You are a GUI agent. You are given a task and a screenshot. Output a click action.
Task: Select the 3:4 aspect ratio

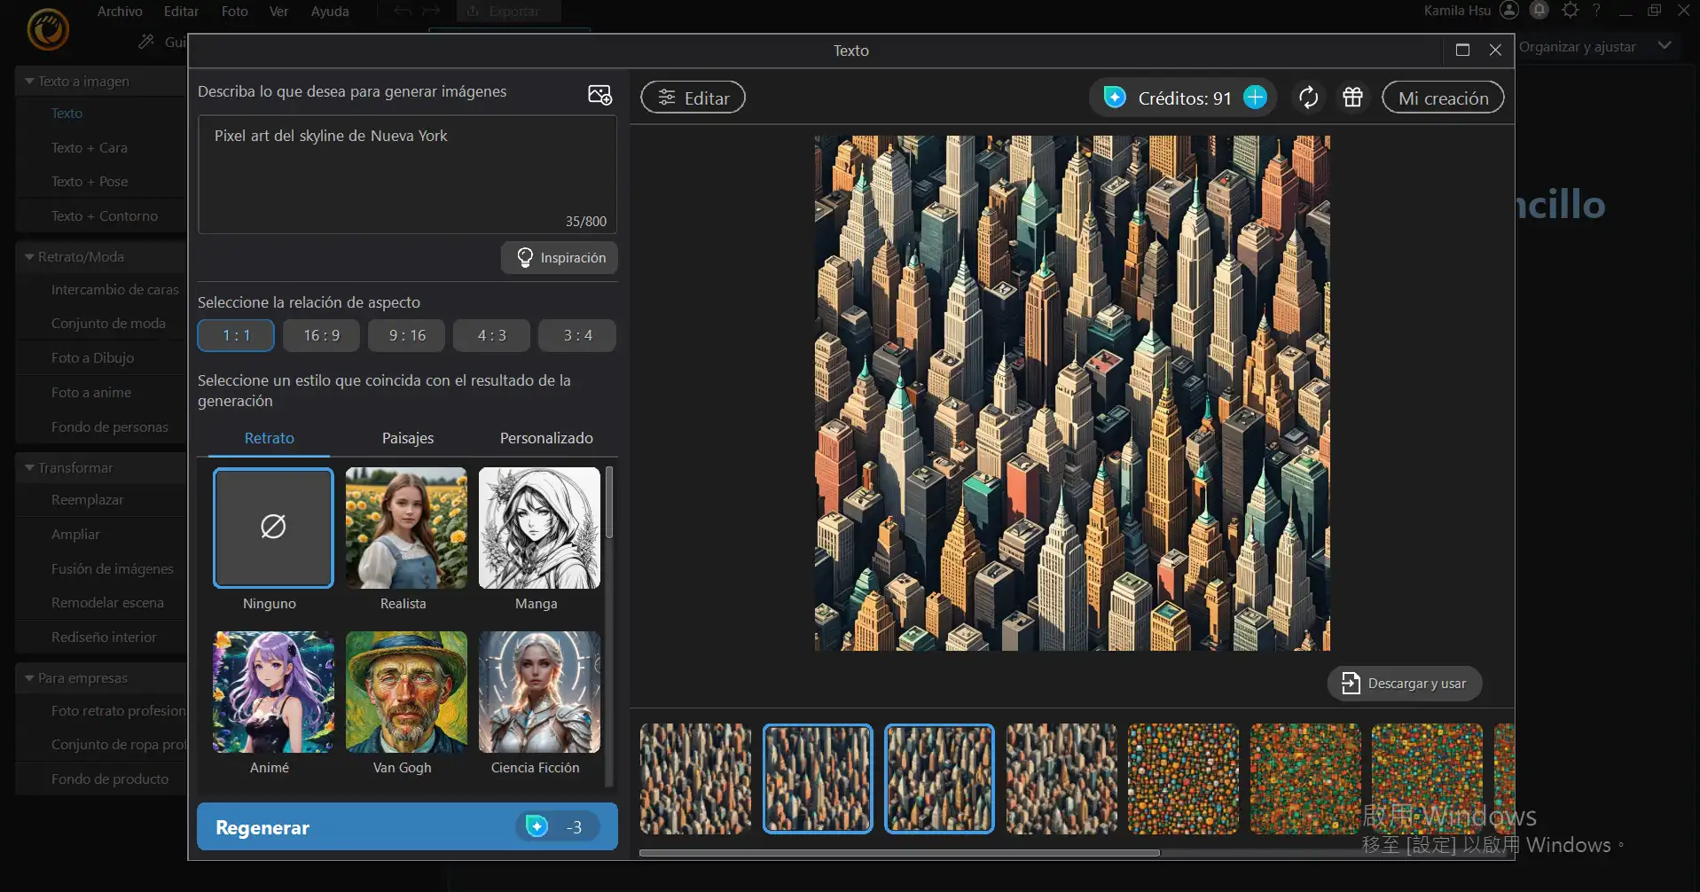pyautogui.click(x=577, y=336)
